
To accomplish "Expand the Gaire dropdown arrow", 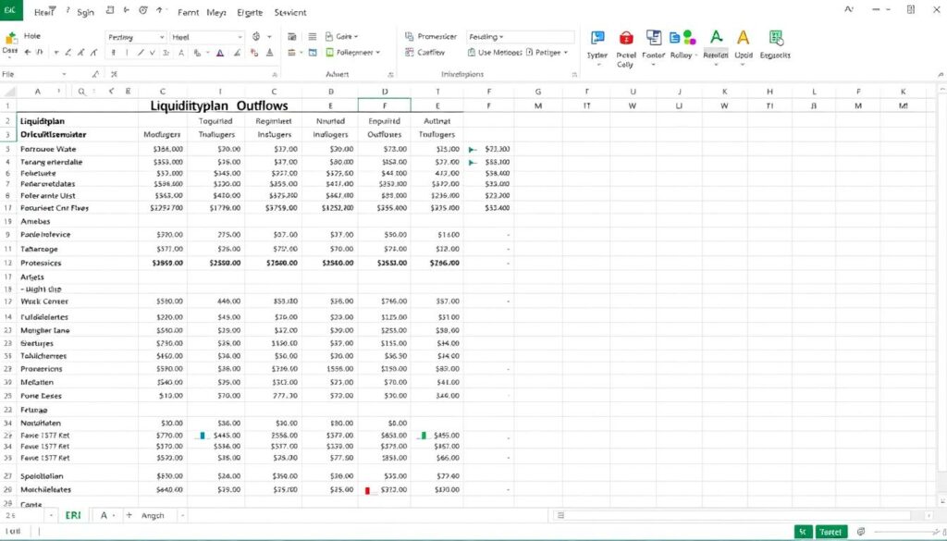I will 356,37.
